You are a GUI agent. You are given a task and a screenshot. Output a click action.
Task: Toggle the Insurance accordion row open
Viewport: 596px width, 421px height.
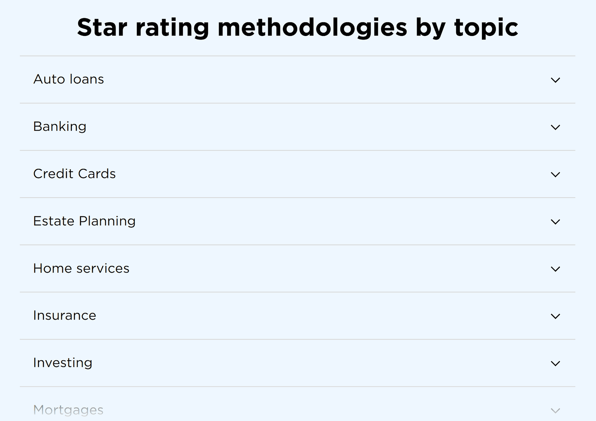[x=297, y=316]
